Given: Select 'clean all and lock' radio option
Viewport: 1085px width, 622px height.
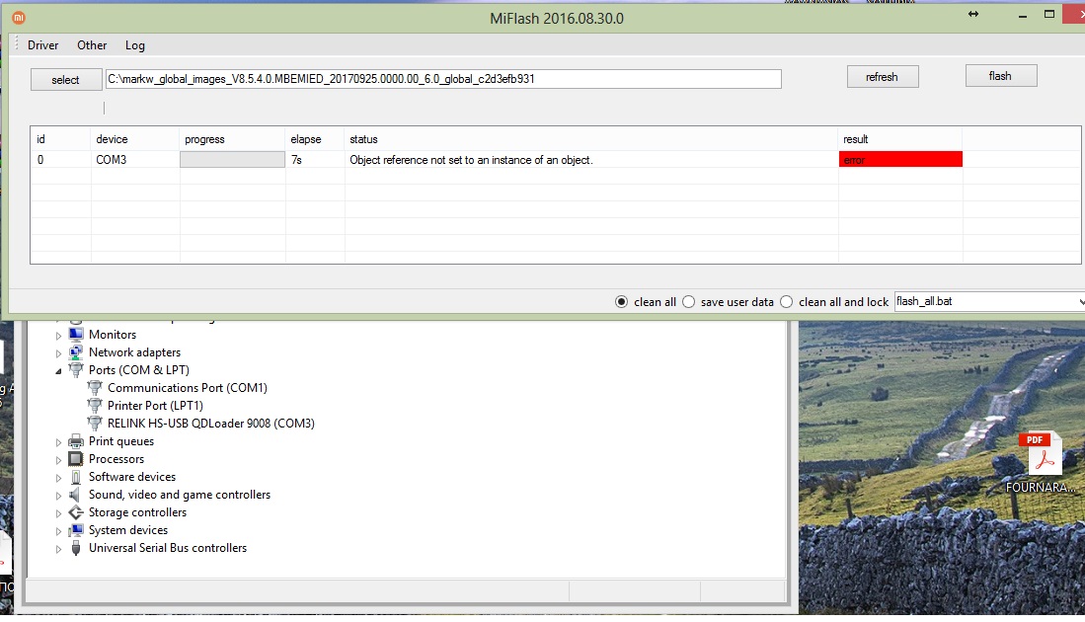Looking at the screenshot, I should pyautogui.click(x=786, y=301).
